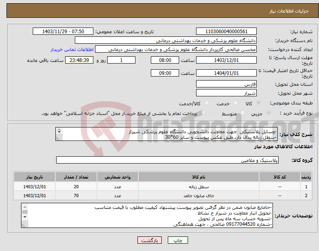Viewport: 319px width, 251px height.
Task: Select the جزیی purchase type radio
Action: click(x=268, y=113)
